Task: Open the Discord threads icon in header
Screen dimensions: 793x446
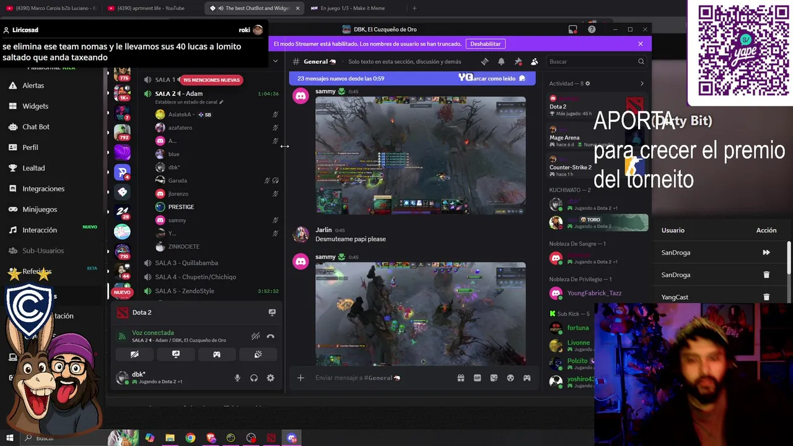Action: (x=484, y=61)
